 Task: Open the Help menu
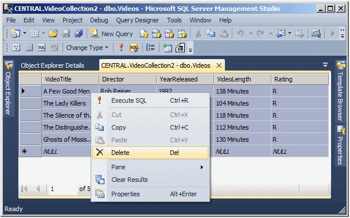point(225,20)
